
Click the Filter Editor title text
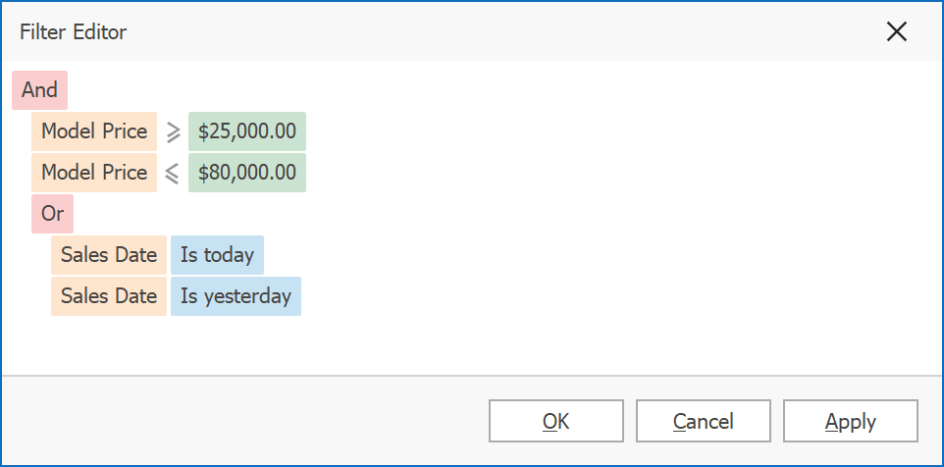[x=74, y=31]
